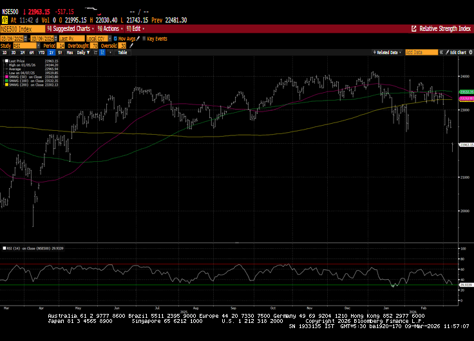This screenshot has height=341, width=474.
Task: Click the 29.9339 RSI axis label
Action: pos(466,285)
